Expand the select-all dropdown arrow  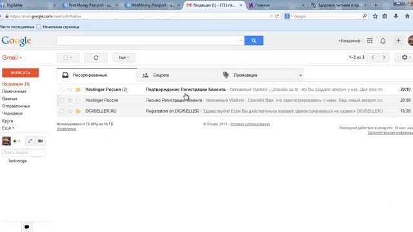71,57
